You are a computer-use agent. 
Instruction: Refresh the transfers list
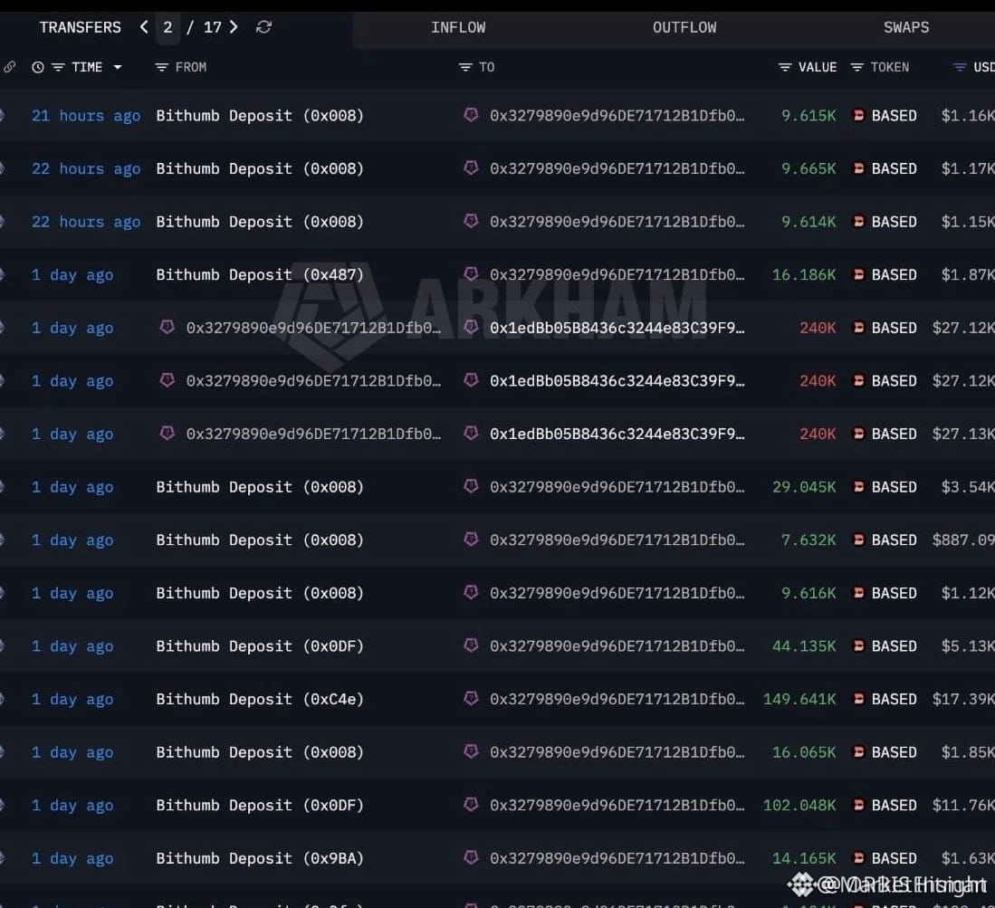click(x=264, y=27)
